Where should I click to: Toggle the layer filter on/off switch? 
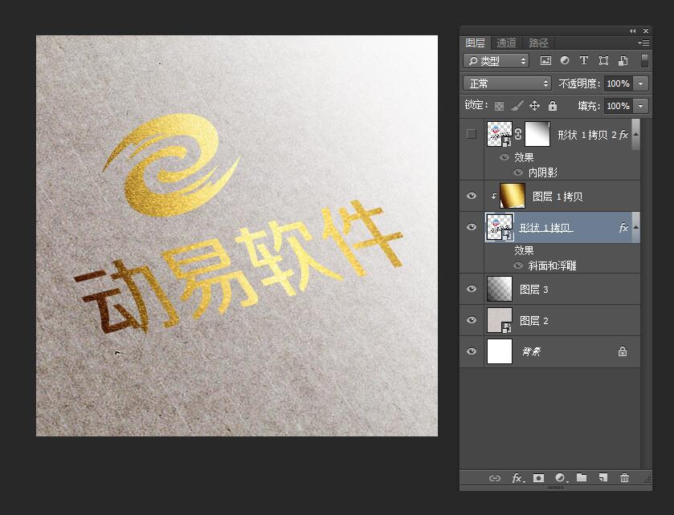tap(644, 60)
